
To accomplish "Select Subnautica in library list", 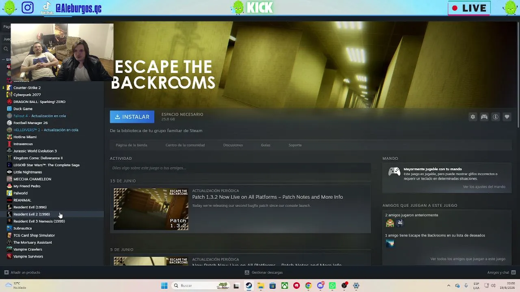I will click(x=22, y=228).
